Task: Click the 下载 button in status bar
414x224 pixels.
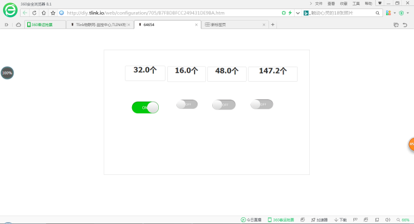Action: pyautogui.click(x=340, y=220)
